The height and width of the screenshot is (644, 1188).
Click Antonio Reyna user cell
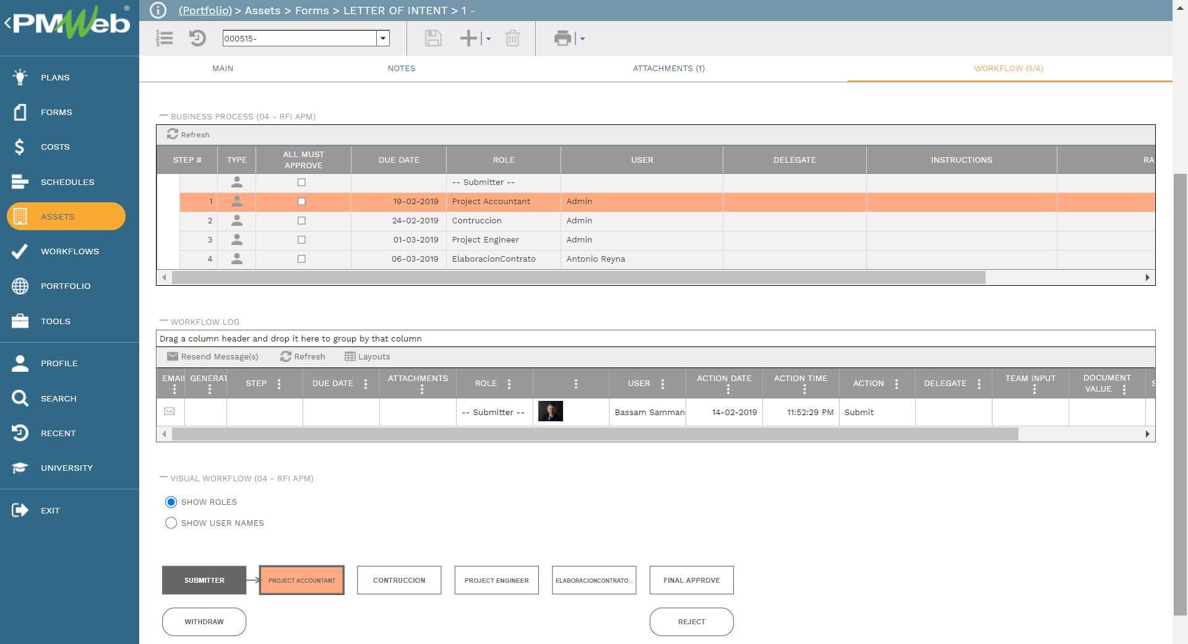point(642,259)
